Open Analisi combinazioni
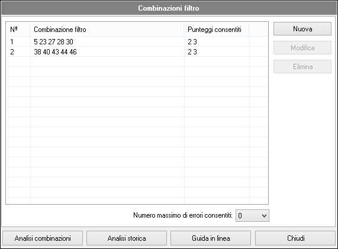Viewport: 338px width, 249px height. 43,238
